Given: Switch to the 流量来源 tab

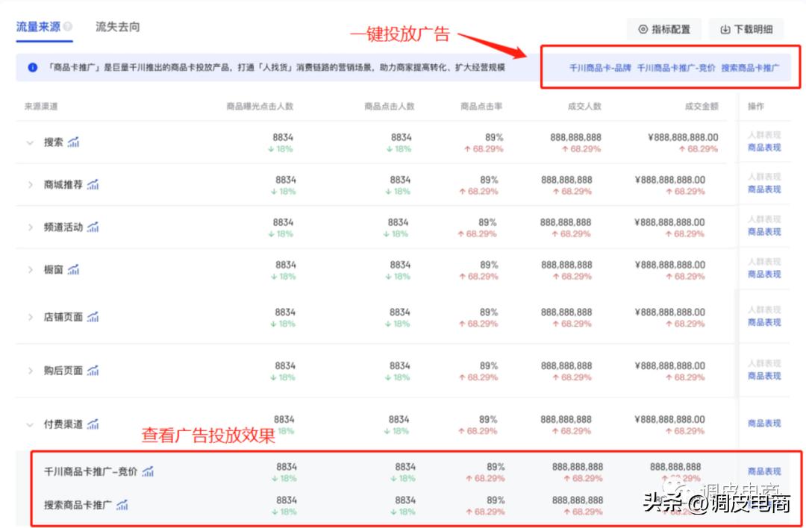Looking at the screenshot, I should pos(38,27).
